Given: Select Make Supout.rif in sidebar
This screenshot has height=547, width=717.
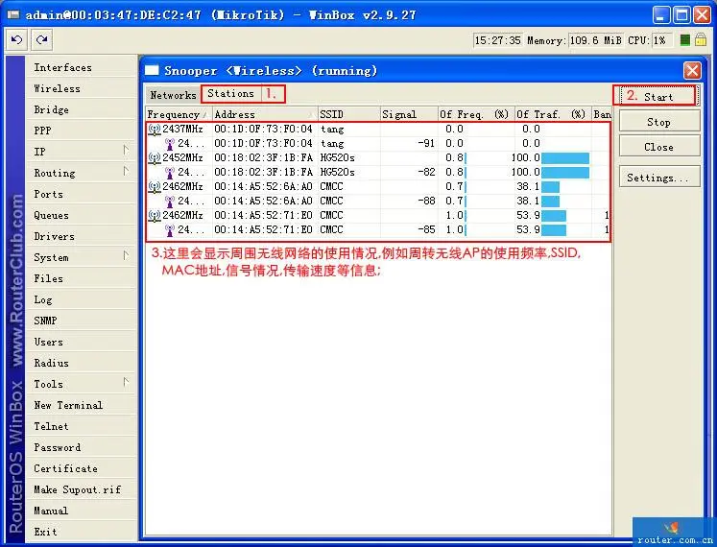Looking at the screenshot, I should click(81, 489).
